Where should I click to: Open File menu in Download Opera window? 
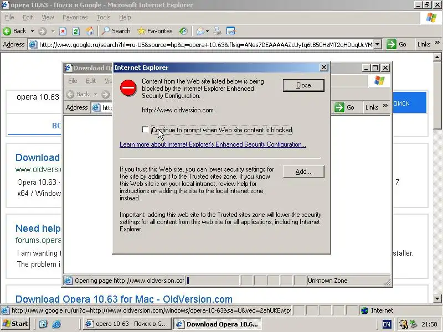(73, 81)
